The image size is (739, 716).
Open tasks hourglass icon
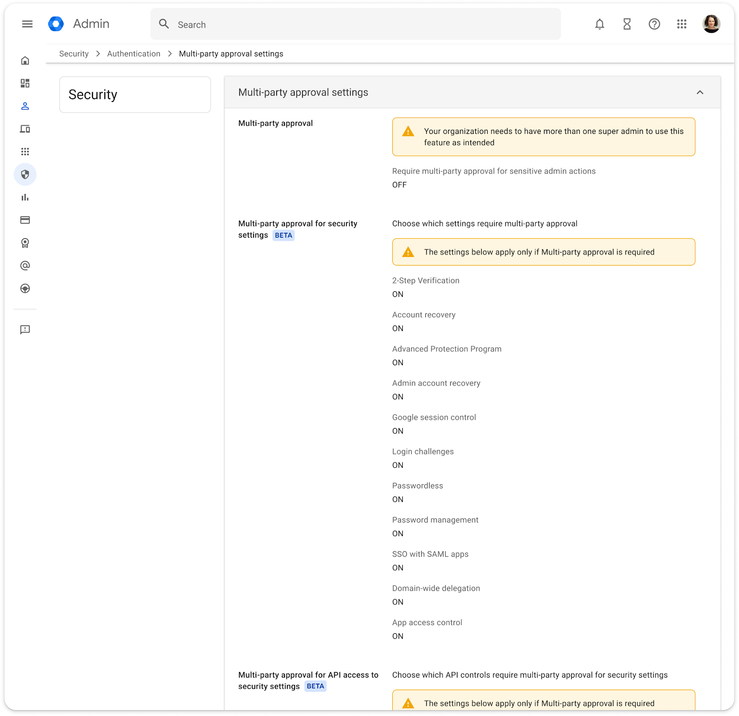(x=627, y=24)
